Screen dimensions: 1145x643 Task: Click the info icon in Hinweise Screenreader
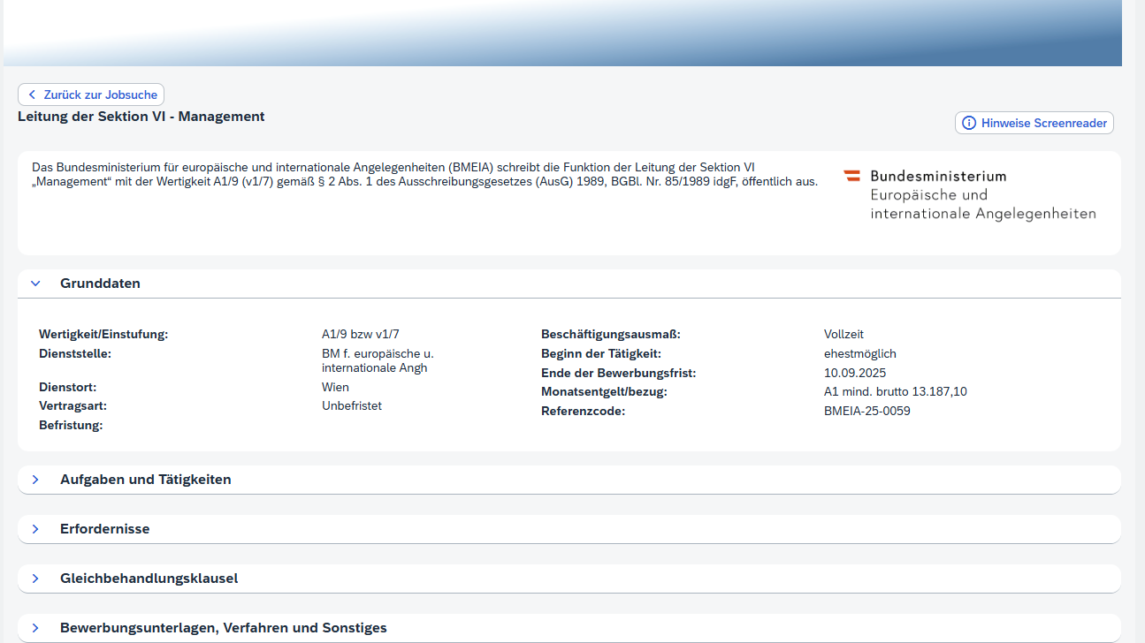point(969,123)
